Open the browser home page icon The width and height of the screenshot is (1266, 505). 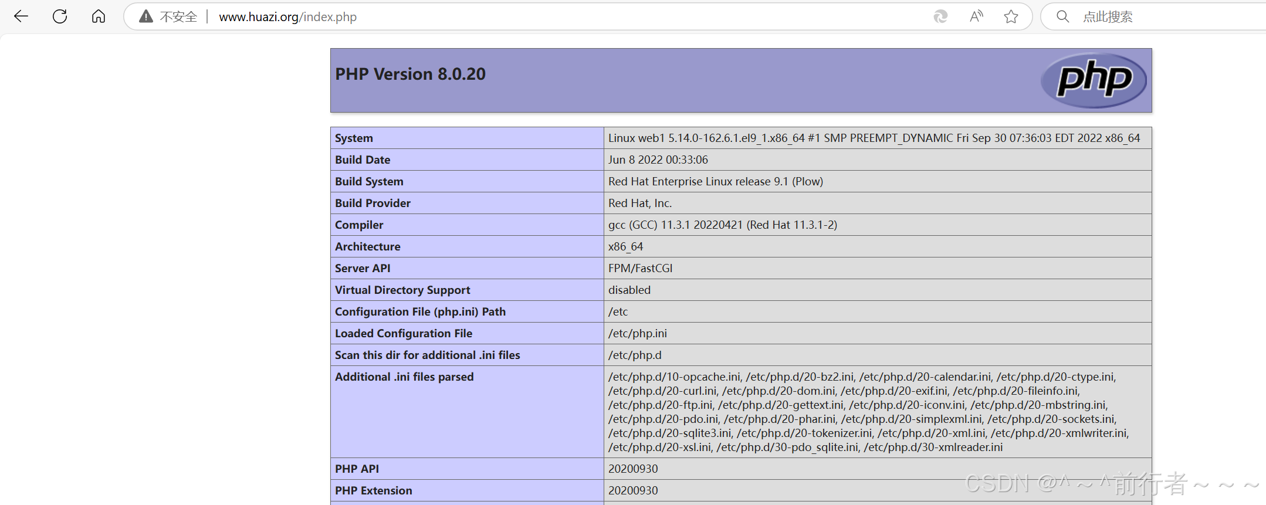99,16
